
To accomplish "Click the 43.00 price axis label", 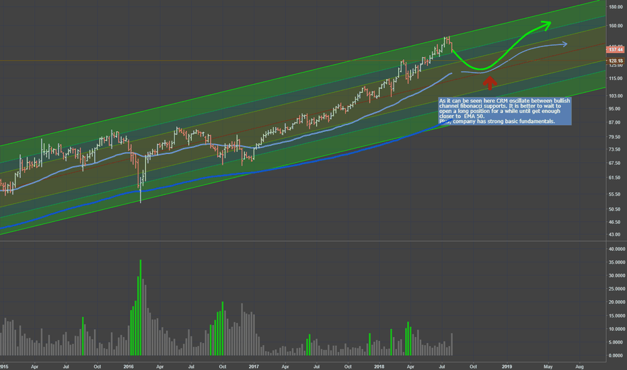I will tap(616, 234).
